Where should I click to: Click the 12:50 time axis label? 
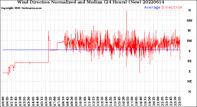pos(98,101)
